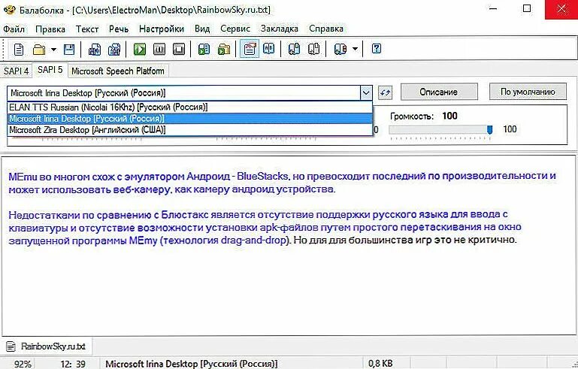Open the Правка menu

(50, 29)
